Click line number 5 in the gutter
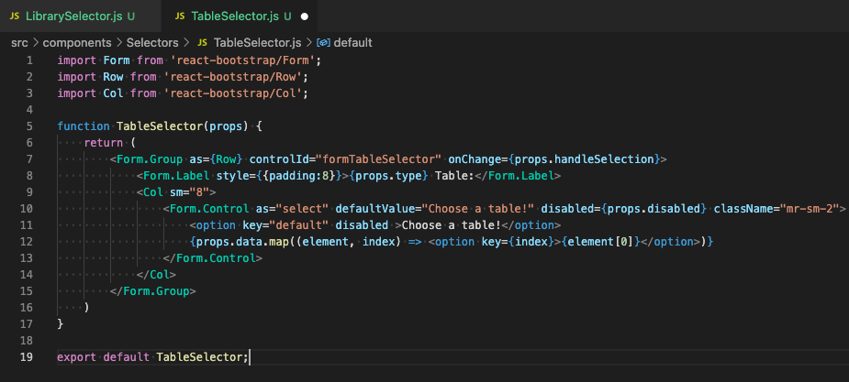The height and width of the screenshot is (382, 849). (30, 126)
